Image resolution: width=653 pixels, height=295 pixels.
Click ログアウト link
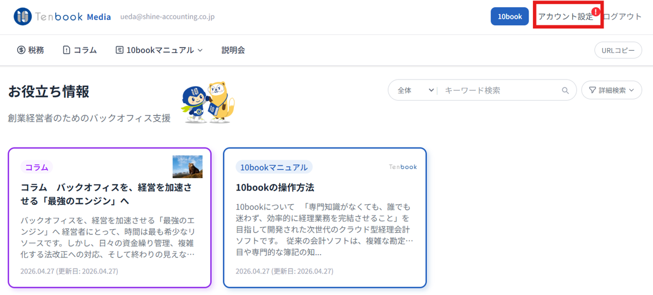coord(623,17)
